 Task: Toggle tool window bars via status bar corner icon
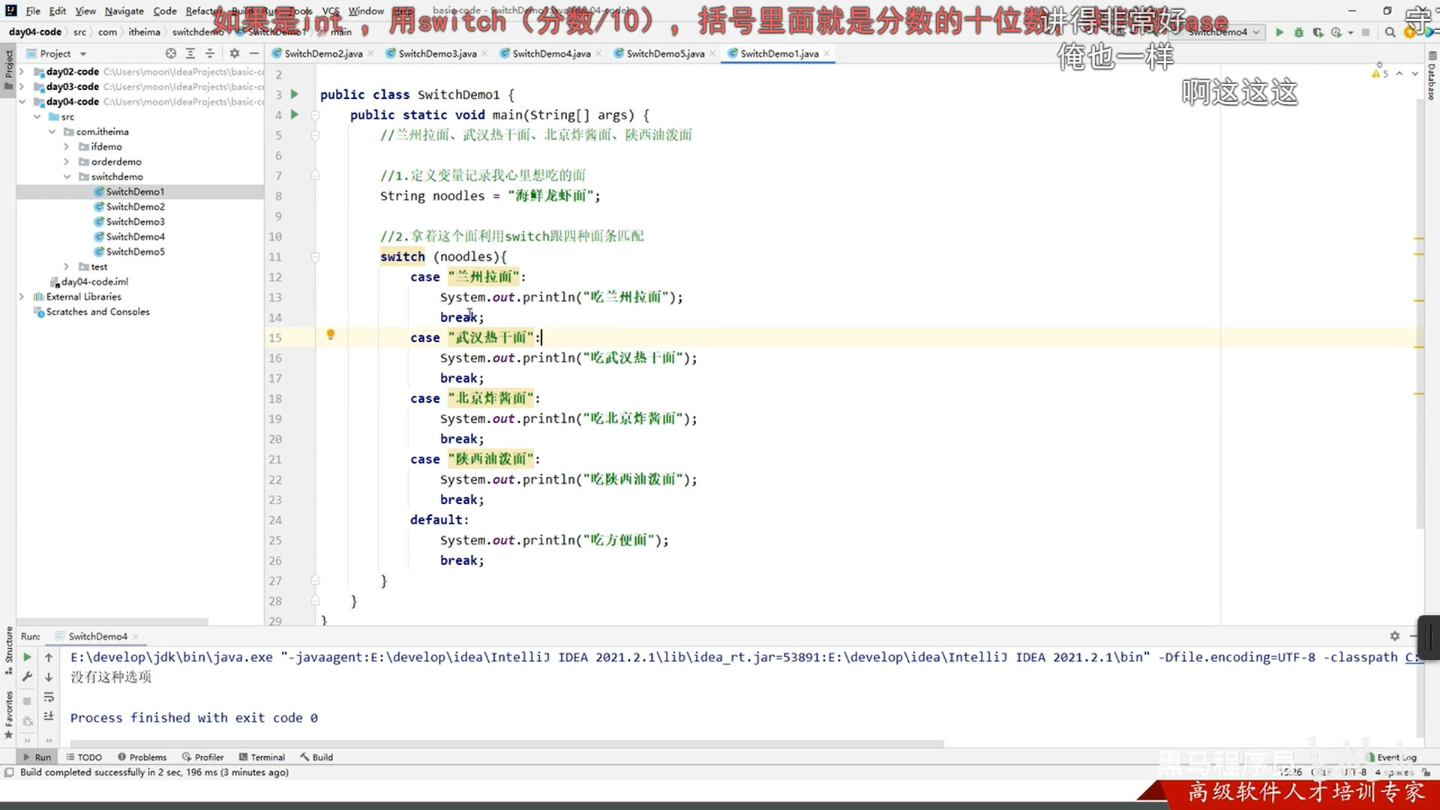click(x=9, y=772)
